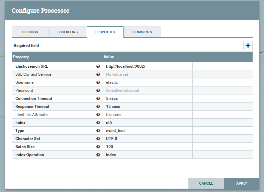Click help icon beside SSL Context Service
This screenshot has height=193, width=264.
click(98, 74)
